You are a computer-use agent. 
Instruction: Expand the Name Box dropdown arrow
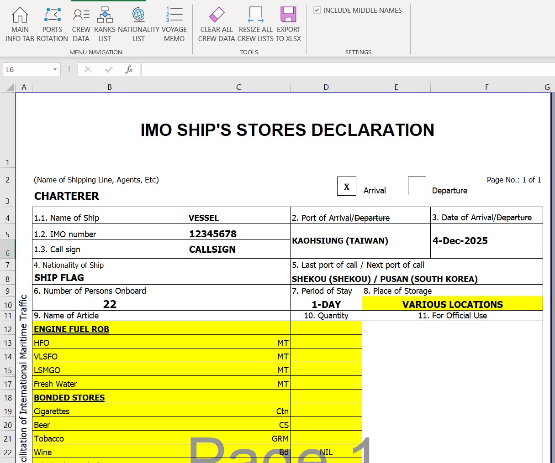click(55, 69)
